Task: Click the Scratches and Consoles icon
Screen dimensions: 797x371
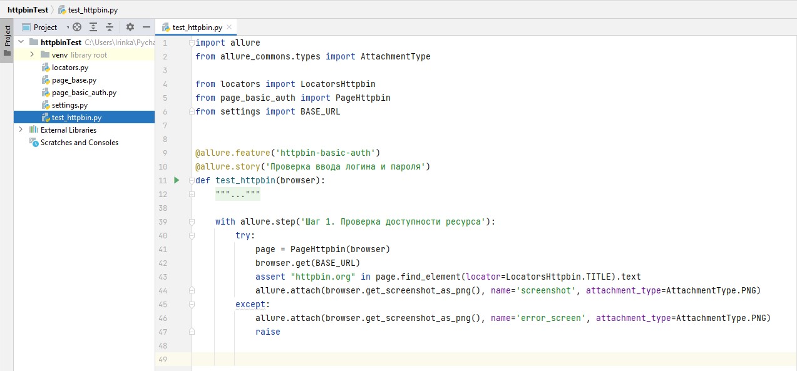Action: (x=34, y=143)
